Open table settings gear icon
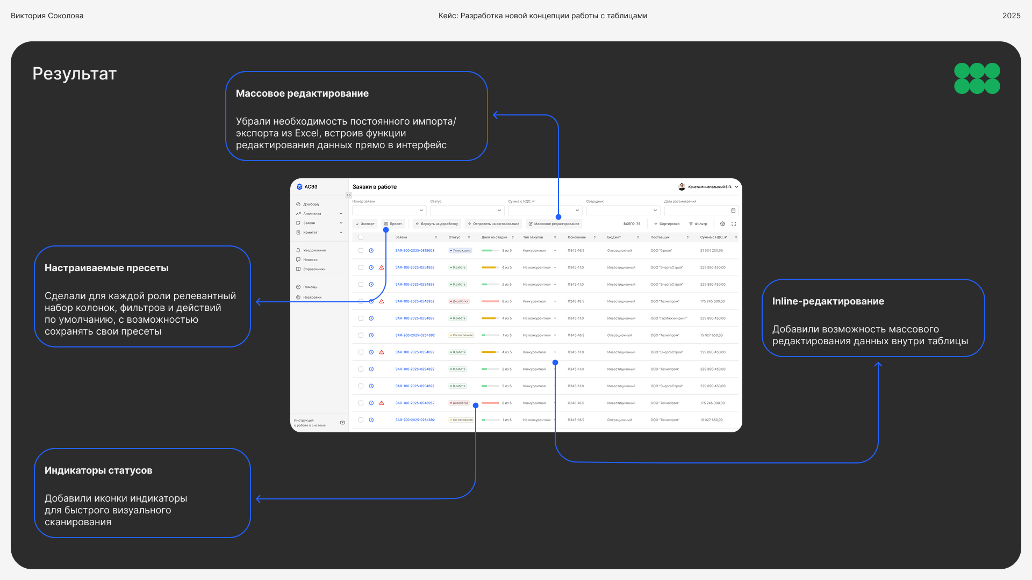This screenshot has width=1032, height=580. pyautogui.click(x=722, y=224)
